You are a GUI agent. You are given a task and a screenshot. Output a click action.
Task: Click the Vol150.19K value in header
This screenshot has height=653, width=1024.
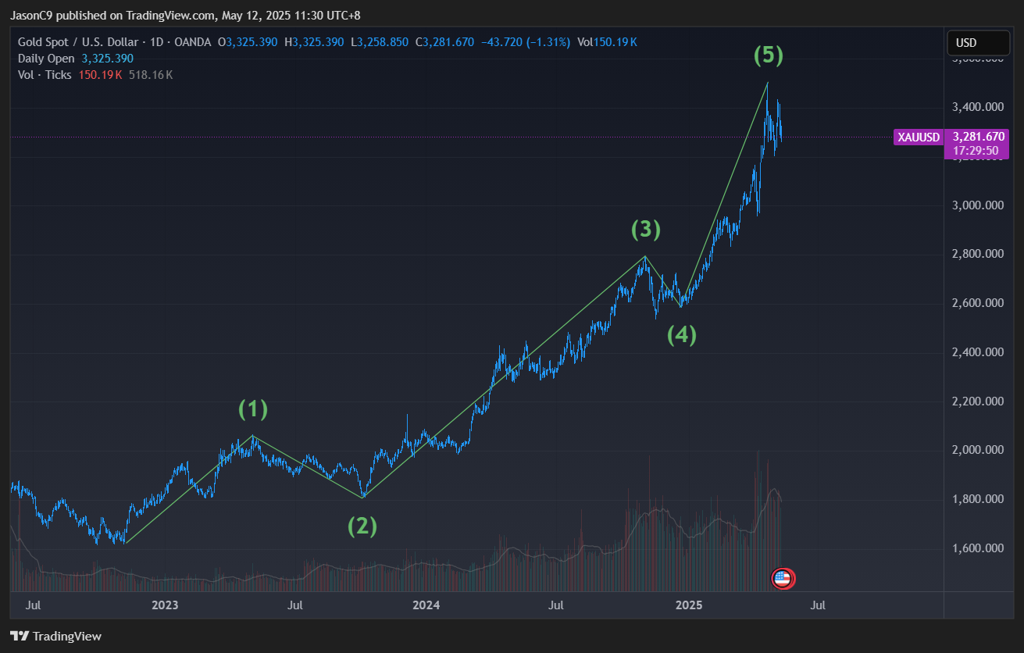click(607, 42)
